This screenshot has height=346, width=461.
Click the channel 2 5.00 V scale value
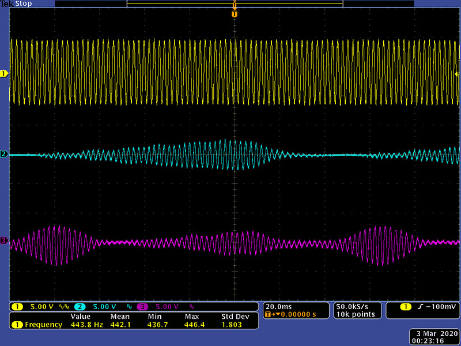point(104,306)
